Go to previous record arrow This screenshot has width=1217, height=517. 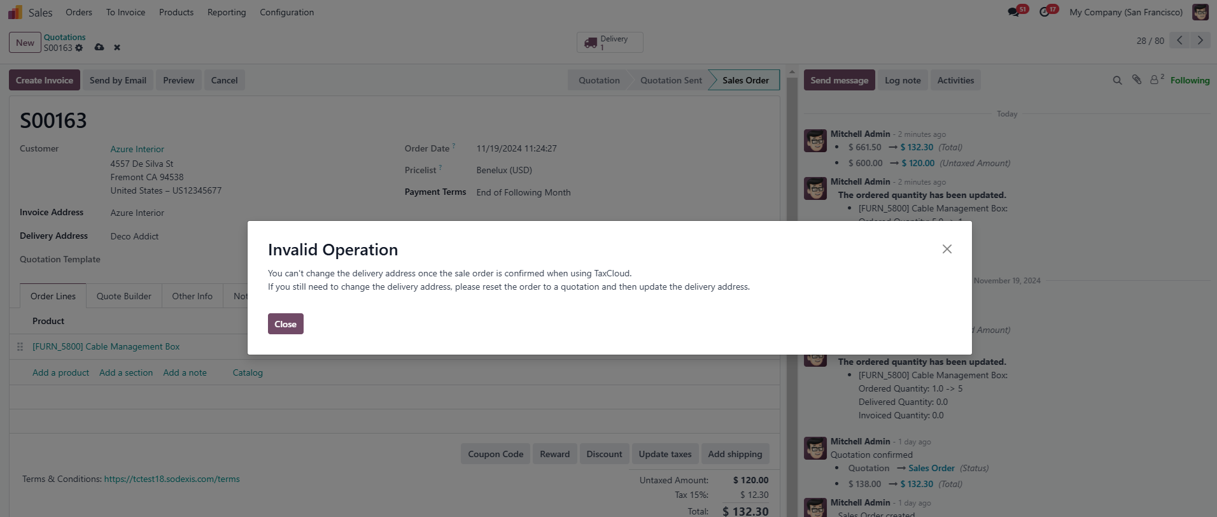1179,41
